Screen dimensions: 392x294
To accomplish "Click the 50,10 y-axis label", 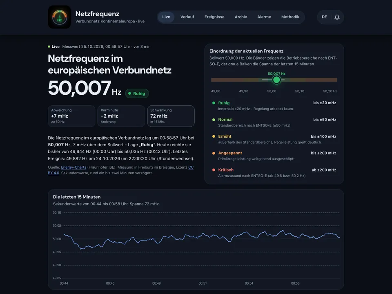I will 57,213.
